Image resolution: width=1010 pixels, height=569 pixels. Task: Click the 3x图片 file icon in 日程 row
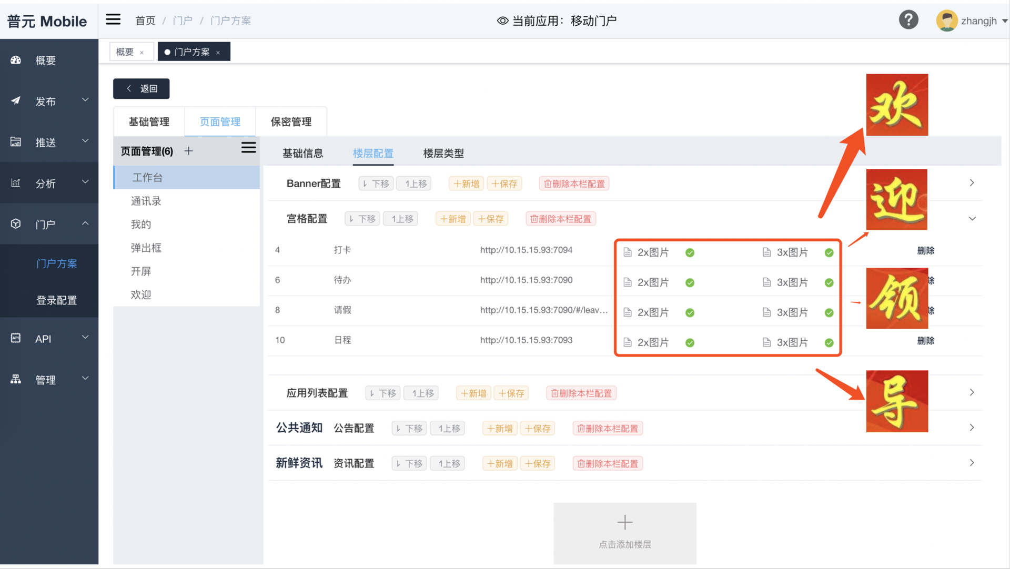[766, 342]
